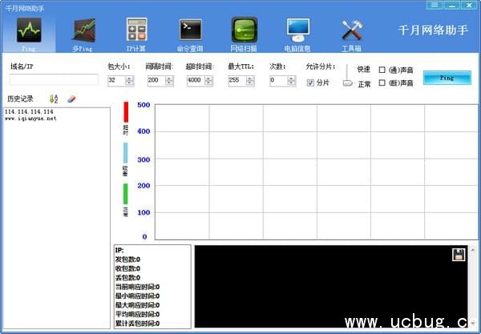
Task: Open the 命令查询 command query tool
Action: 190,30
